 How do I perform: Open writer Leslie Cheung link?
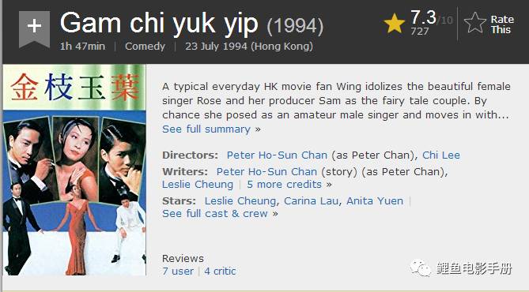198,184
